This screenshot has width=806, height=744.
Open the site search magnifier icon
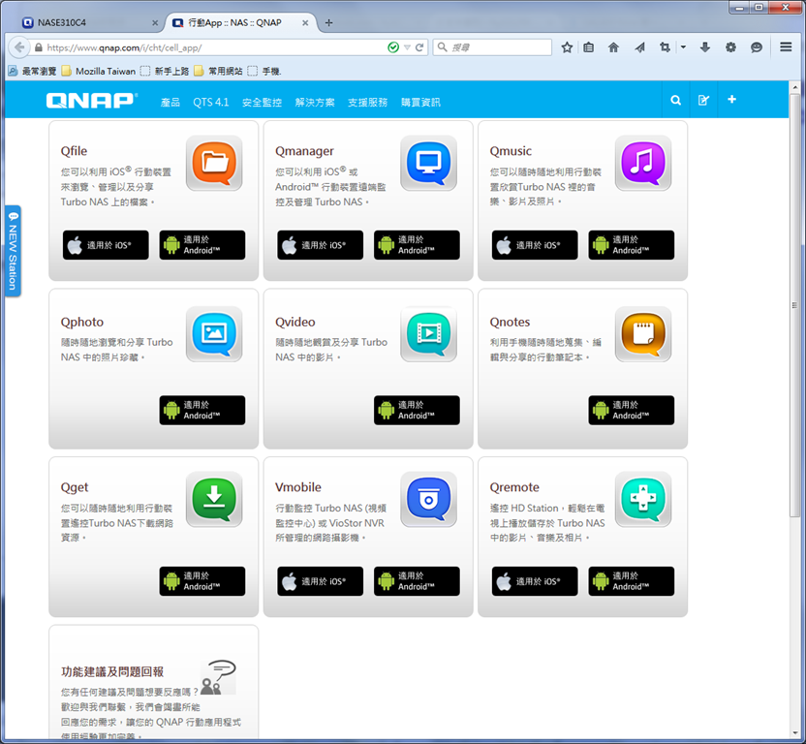tap(676, 100)
